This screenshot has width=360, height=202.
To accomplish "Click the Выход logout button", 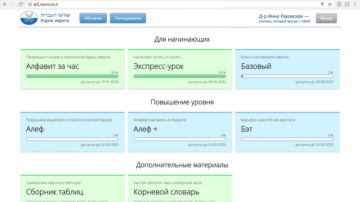I will [x=326, y=18].
